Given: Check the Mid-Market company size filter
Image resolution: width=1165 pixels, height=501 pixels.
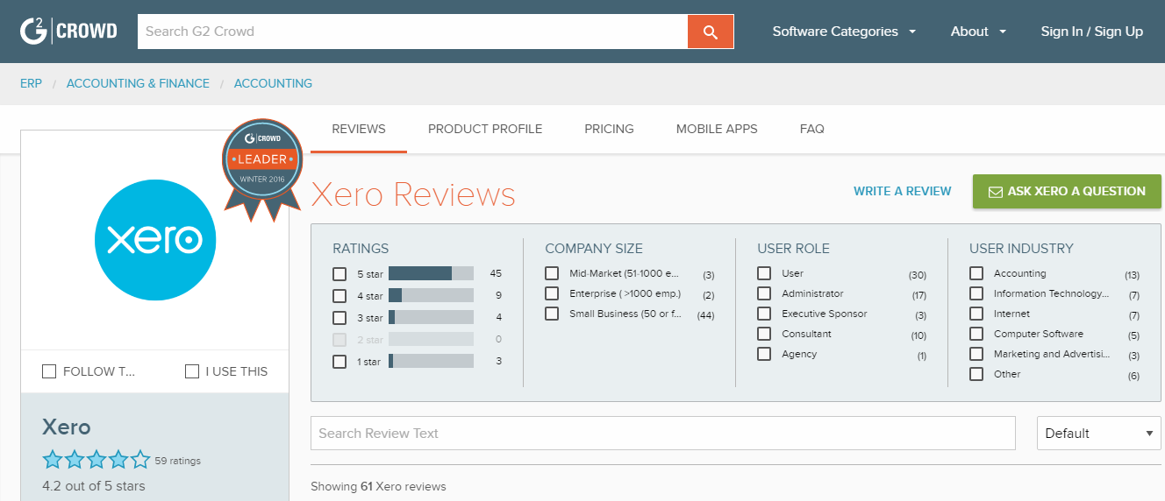Looking at the screenshot, I should coord(552,273).
